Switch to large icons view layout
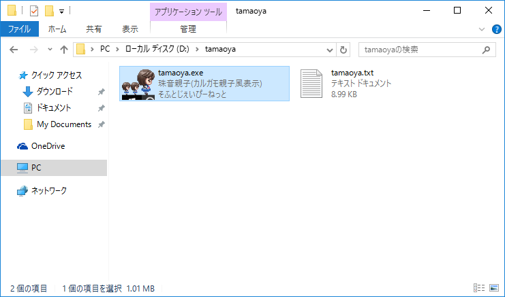 click(x=494, y=288)
